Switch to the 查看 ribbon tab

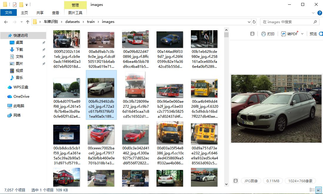tap(55, 13)
